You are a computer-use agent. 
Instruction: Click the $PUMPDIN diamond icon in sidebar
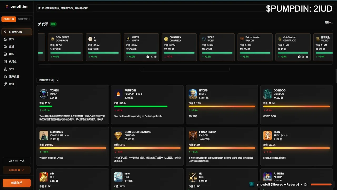click(x=5, y=32)
